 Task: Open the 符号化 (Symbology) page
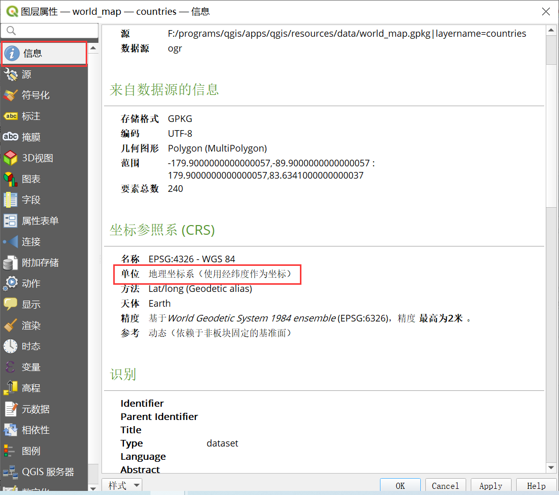pyautogui.click(x=44, y=95)
